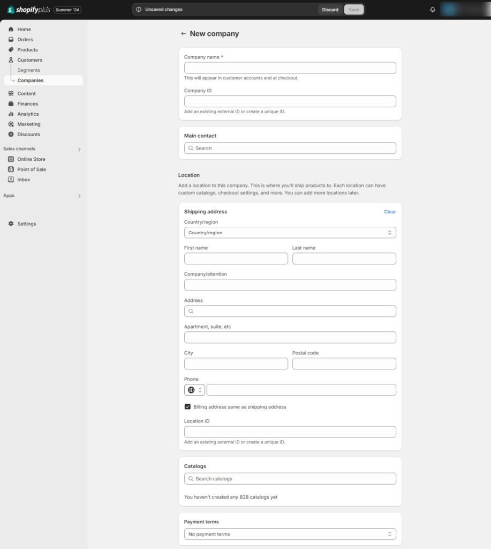Image resolution: width=491 pixels, height=549 pixels.
Task: Click the globe icon in Phone field
Action: 191,390
